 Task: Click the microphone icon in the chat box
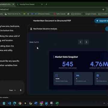[21, 90]
